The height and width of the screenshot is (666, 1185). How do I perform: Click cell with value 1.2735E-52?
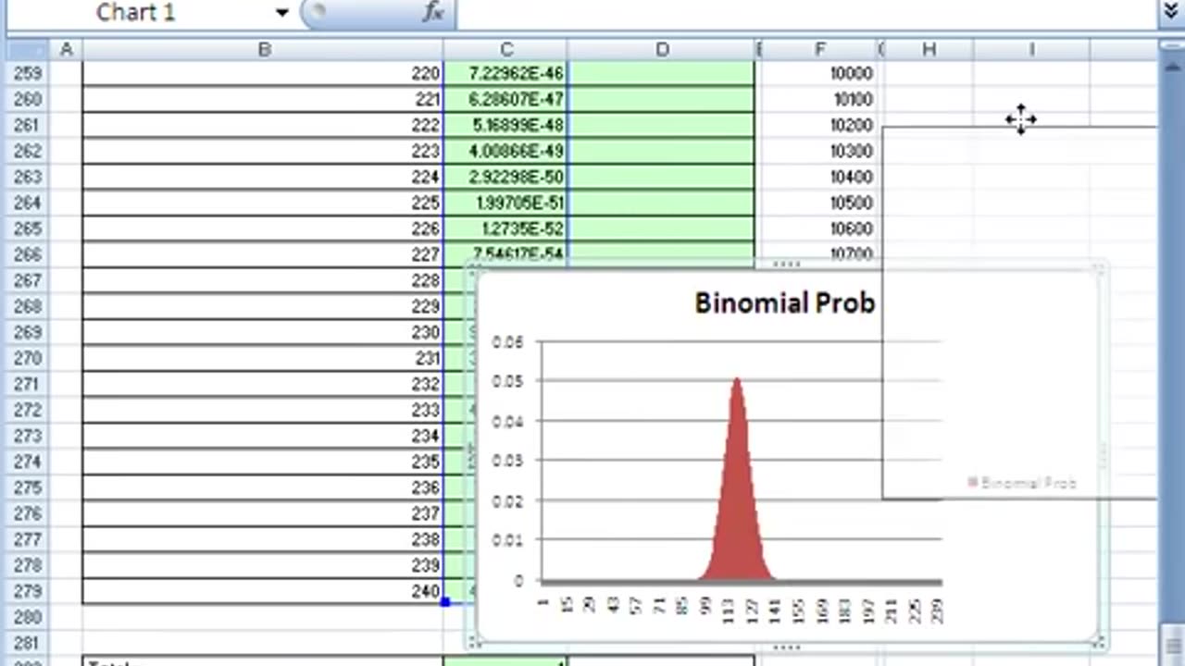(x=505, y=228)
